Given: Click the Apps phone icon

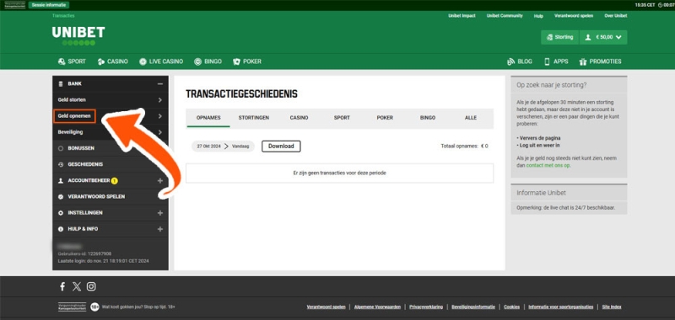Looking at the screenshot, I should click(547, 61).
